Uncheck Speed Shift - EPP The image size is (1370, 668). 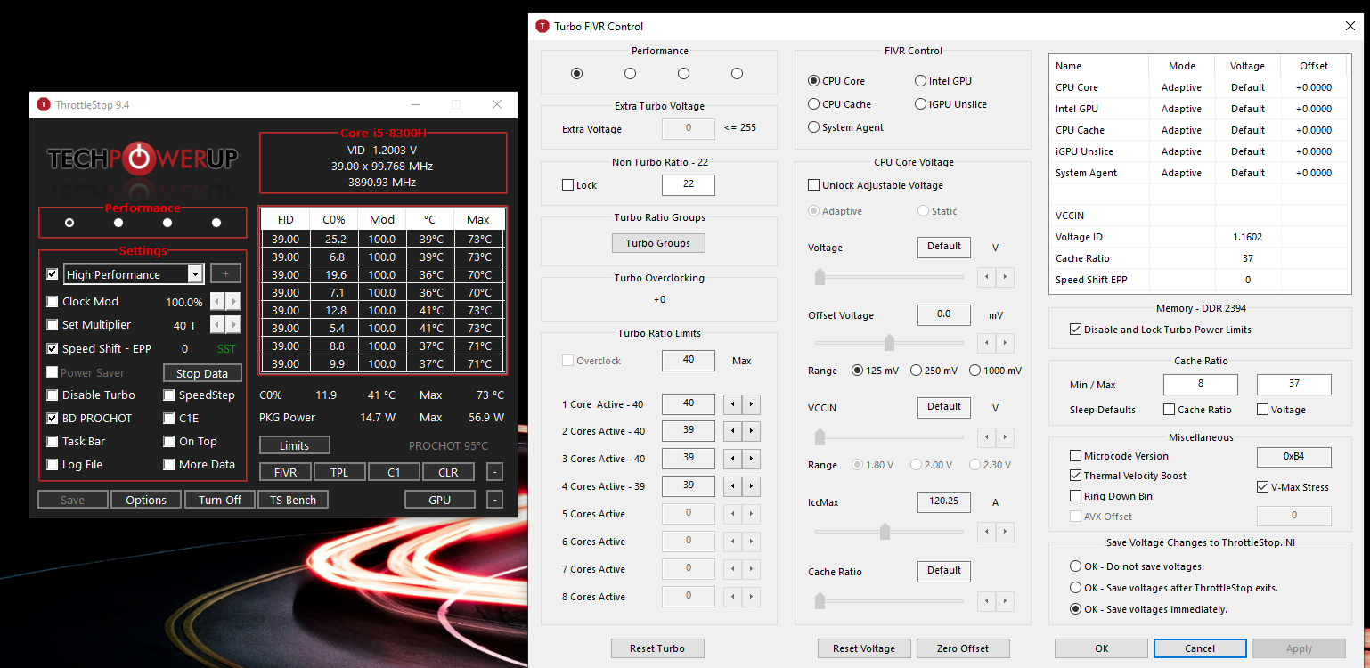point(53,349)
